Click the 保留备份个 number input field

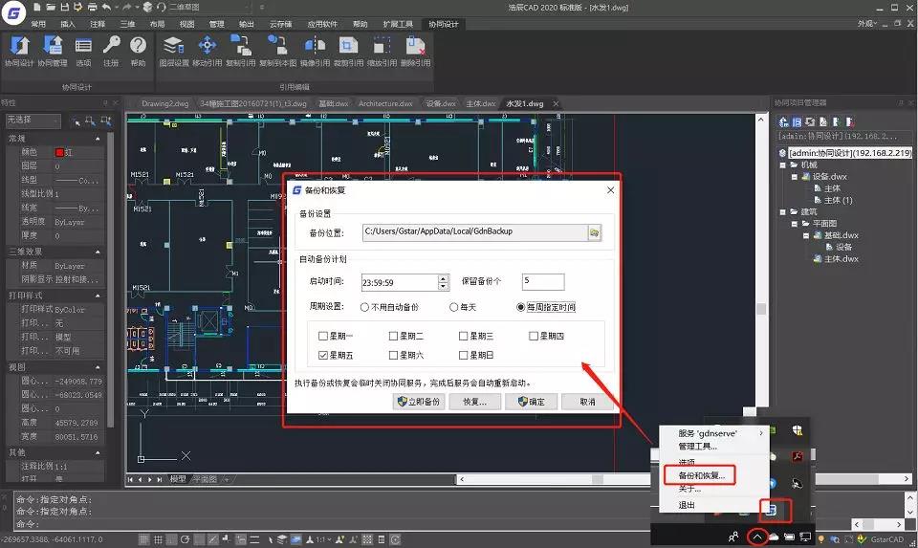pos(543,281)
